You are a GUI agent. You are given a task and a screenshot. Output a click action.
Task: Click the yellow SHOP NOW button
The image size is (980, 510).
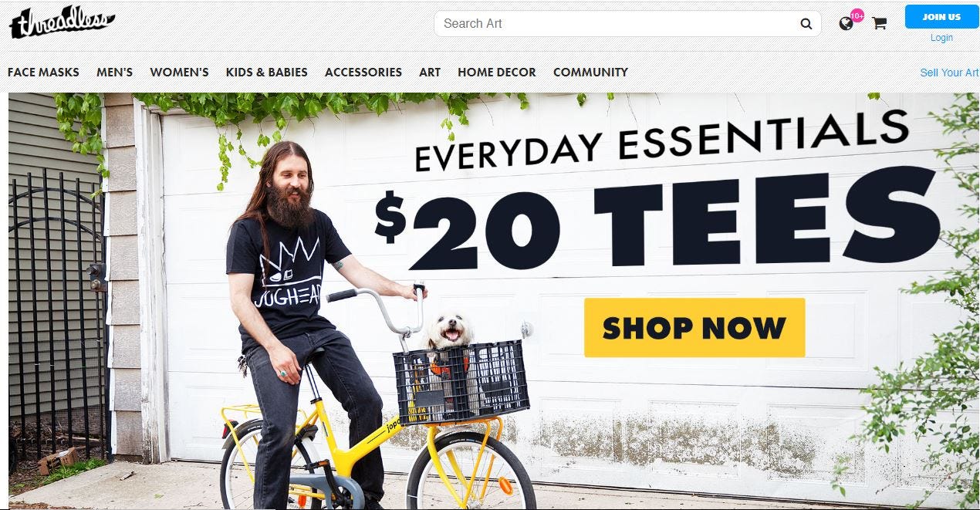(694, 328)
